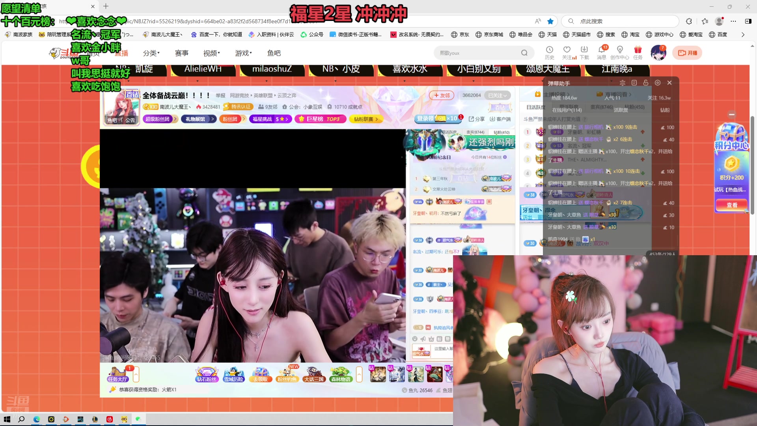Click the 查看 button under 积分中心
Image resolution: width=757 pixels, height=426 pixels.
(731, 205)
